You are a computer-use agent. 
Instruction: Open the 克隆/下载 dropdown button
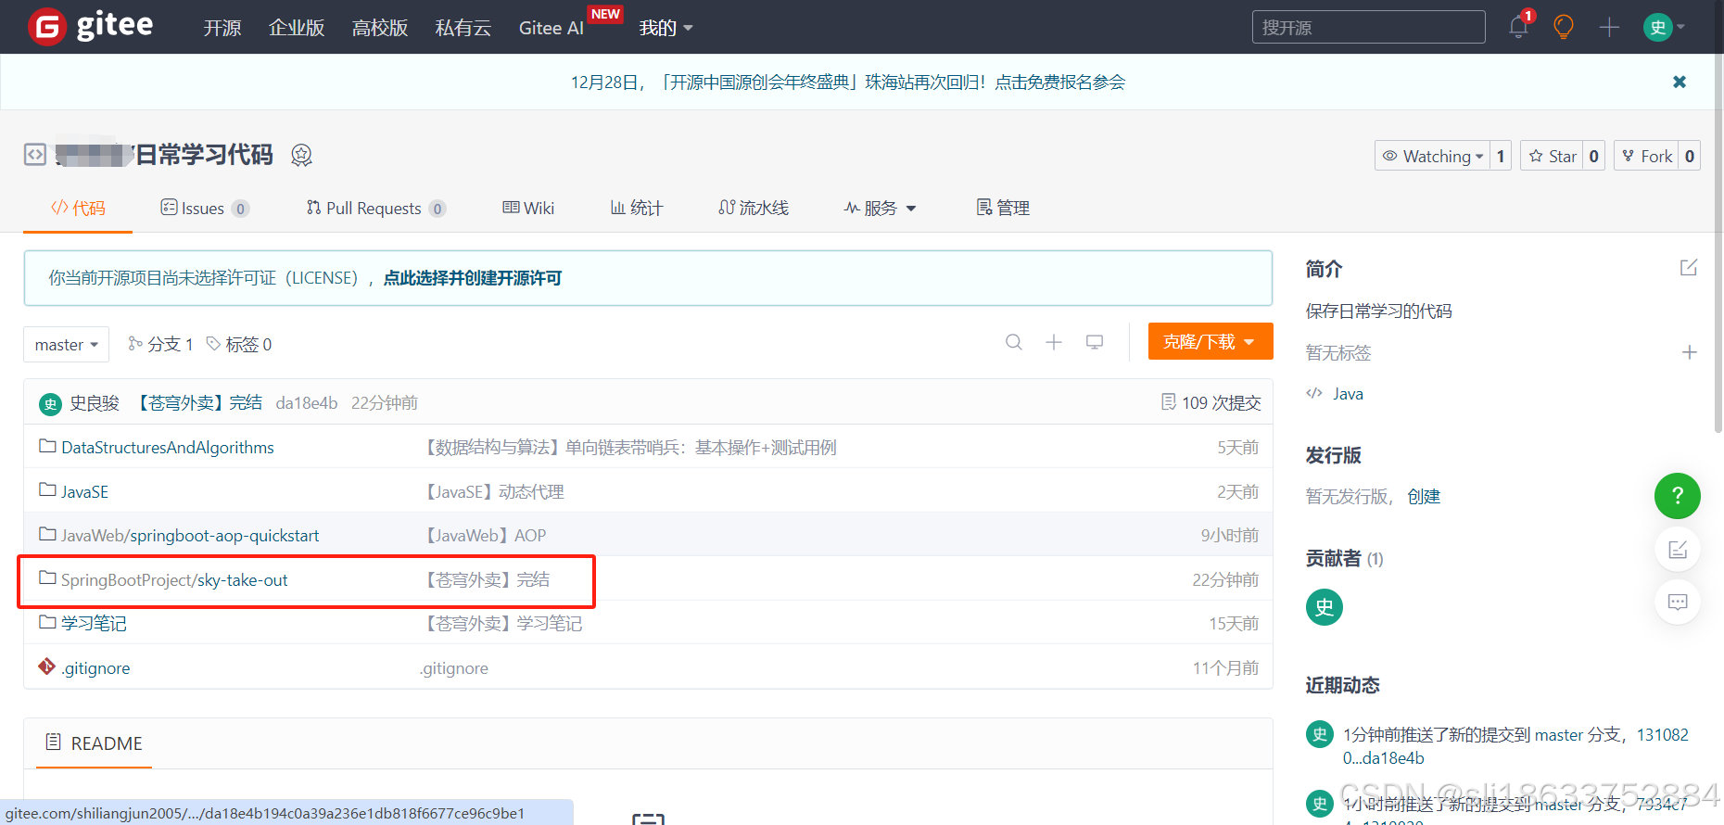click(1211, 341)
